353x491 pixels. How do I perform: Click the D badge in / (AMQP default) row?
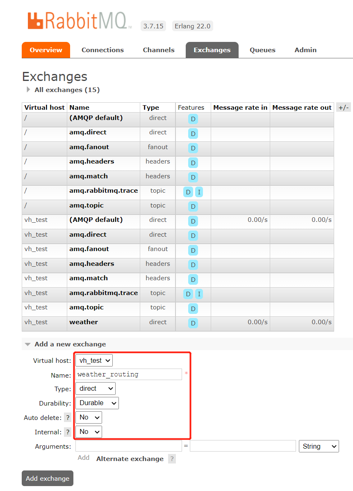click(193, 119)
